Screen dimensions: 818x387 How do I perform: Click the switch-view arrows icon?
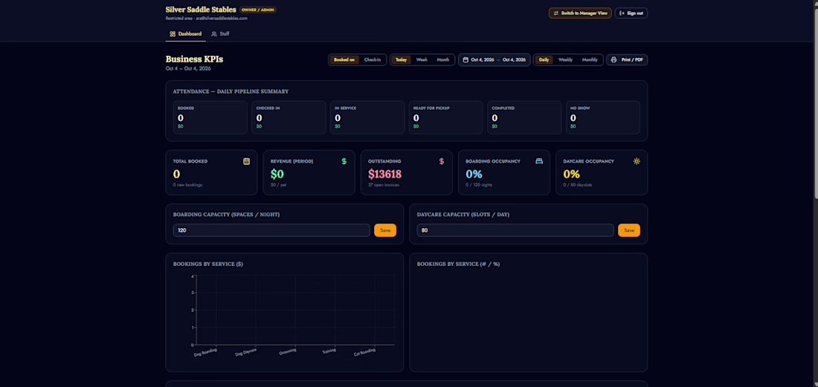click(555, 13)
